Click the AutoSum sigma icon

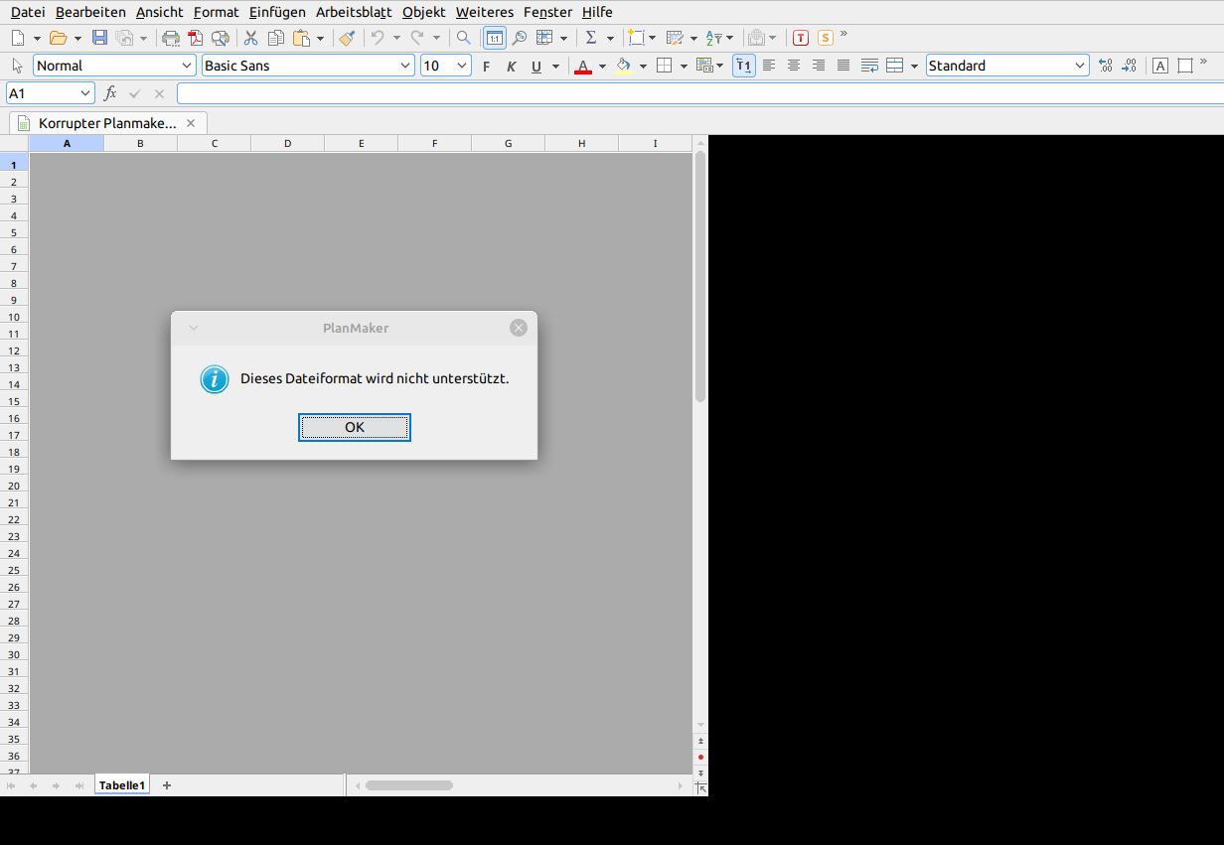click(591, 38)
